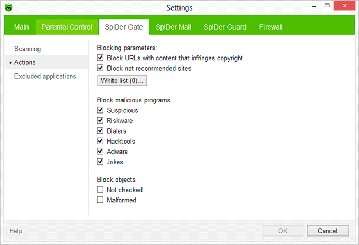The image size is (359, 245).
Task: Go to the SpIDer Guard tab
Action: pos(225,27)
